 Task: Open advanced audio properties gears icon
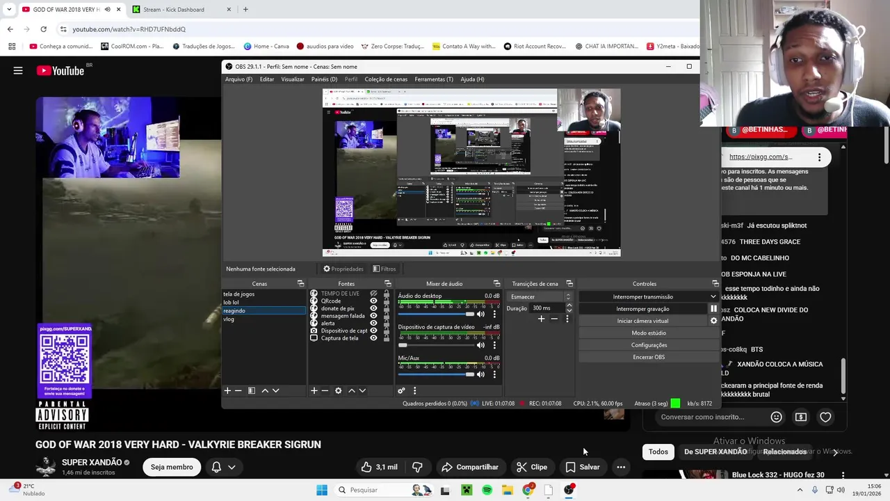[401, 390]
